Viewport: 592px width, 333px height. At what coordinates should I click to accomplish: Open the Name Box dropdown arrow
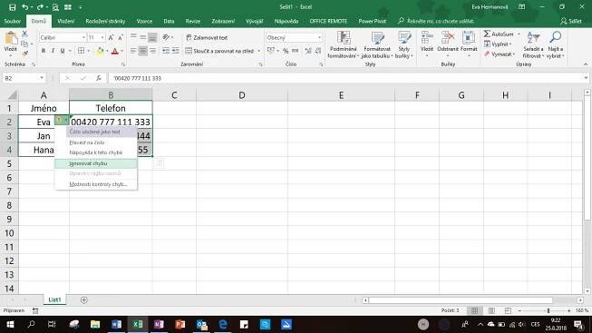pyautogui.click(x=42, y=78)
